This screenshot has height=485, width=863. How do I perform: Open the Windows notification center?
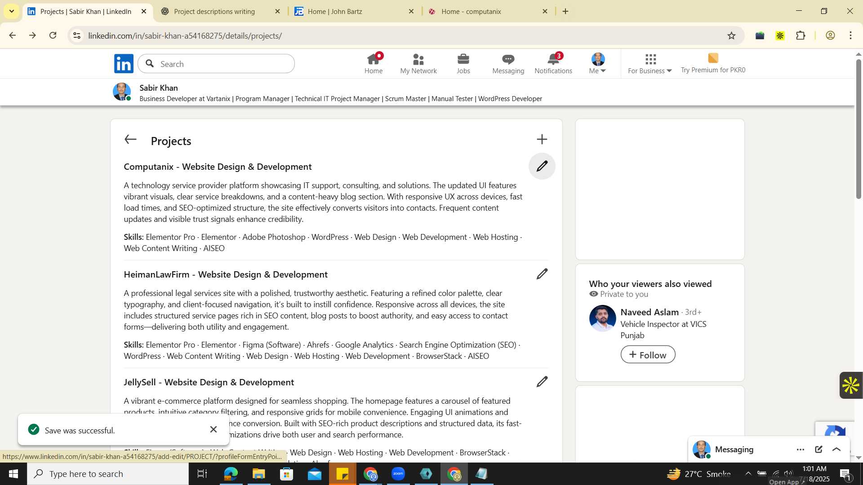point(845,474)
